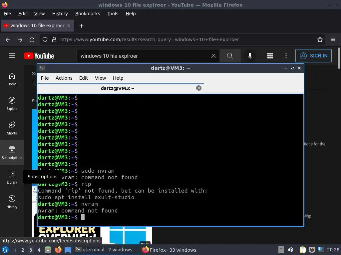Switch to qterminal taskbar entry
The height and width of the screenshot is (255, 341).
pyautogui.click(x=107, y=250)
